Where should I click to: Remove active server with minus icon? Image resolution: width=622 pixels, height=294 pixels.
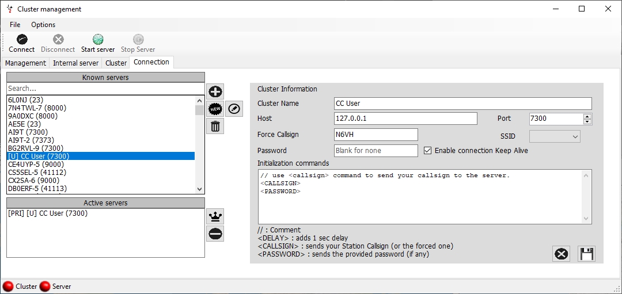pos(215,234)
